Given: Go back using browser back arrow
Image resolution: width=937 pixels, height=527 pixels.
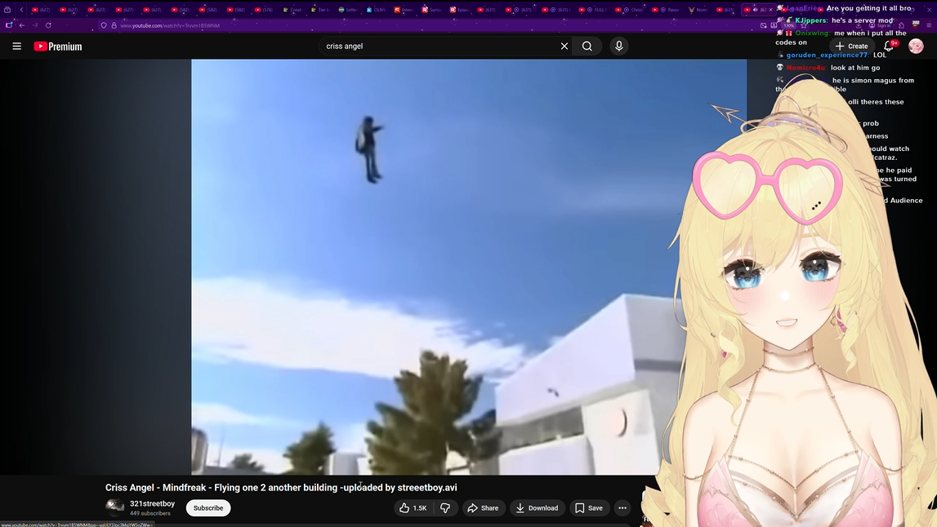Looking at the screenshot, I should [x=22, y=25].
